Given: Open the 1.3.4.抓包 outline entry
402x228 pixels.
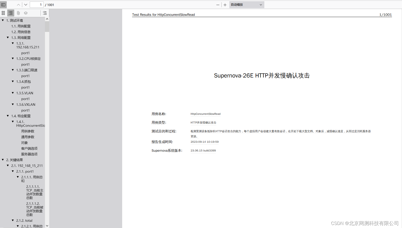Looking at the screenshot, I should coord(23,82).
